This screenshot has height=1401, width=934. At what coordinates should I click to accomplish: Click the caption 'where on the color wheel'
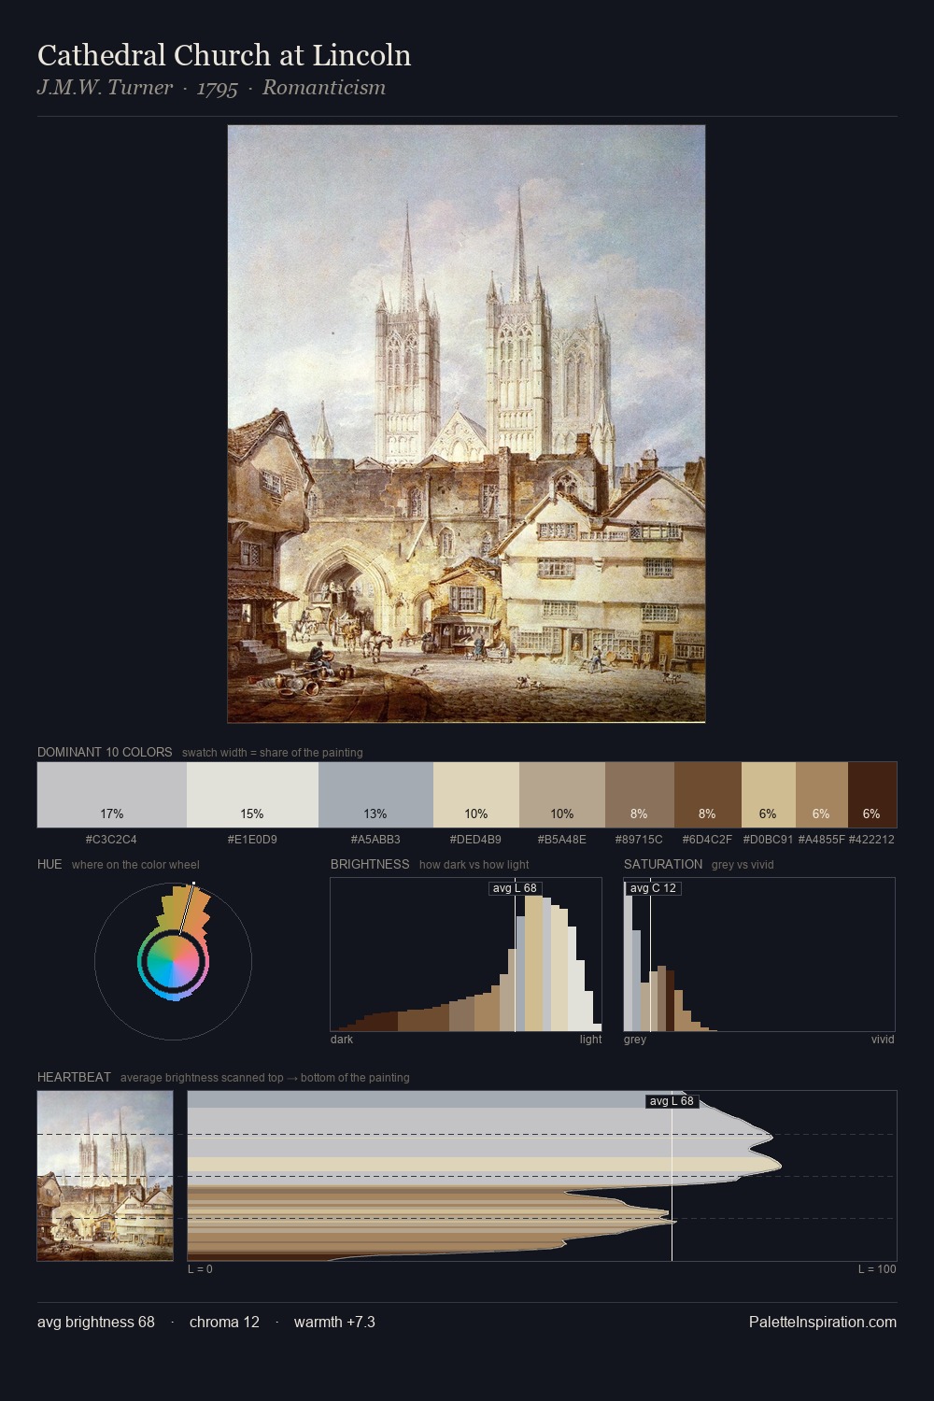click(x=135, y=864)
